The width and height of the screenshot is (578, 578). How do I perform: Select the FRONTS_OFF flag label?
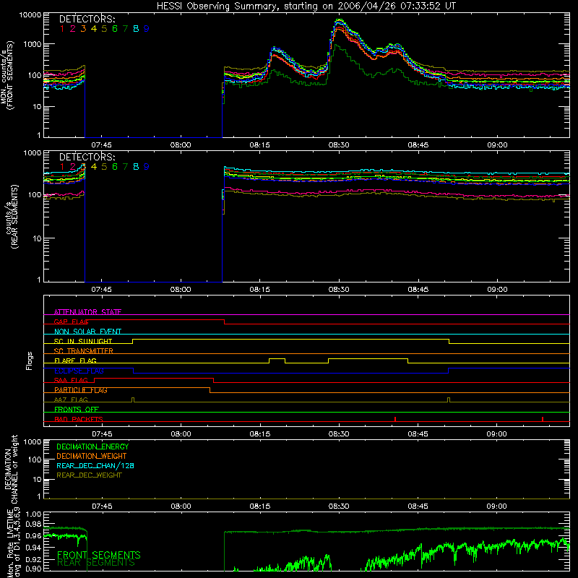pyautogui.click(x=77, y=409)
